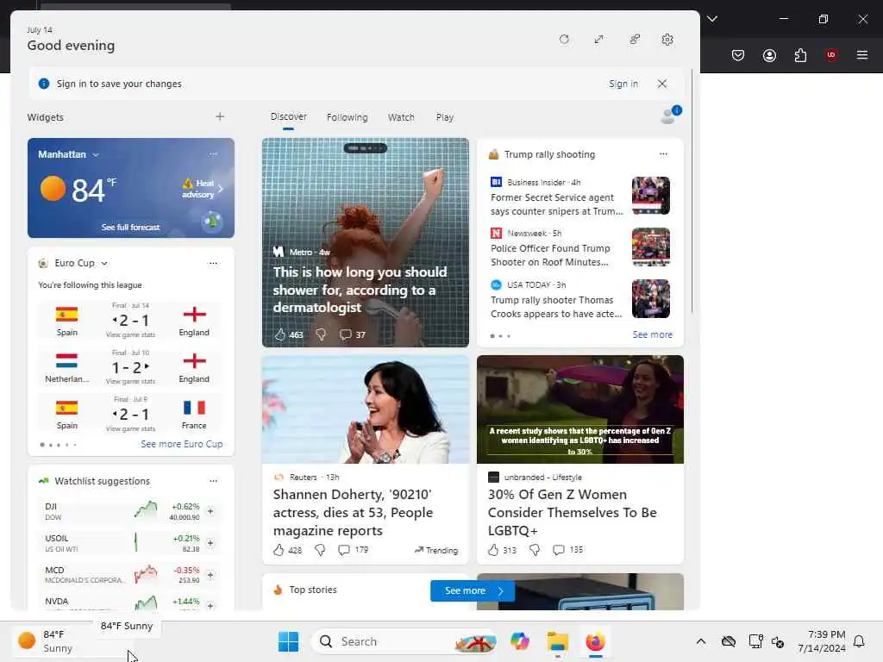Add MCD to watchlist
This screenshot has width=883, height=662.
tap(210, 575)
